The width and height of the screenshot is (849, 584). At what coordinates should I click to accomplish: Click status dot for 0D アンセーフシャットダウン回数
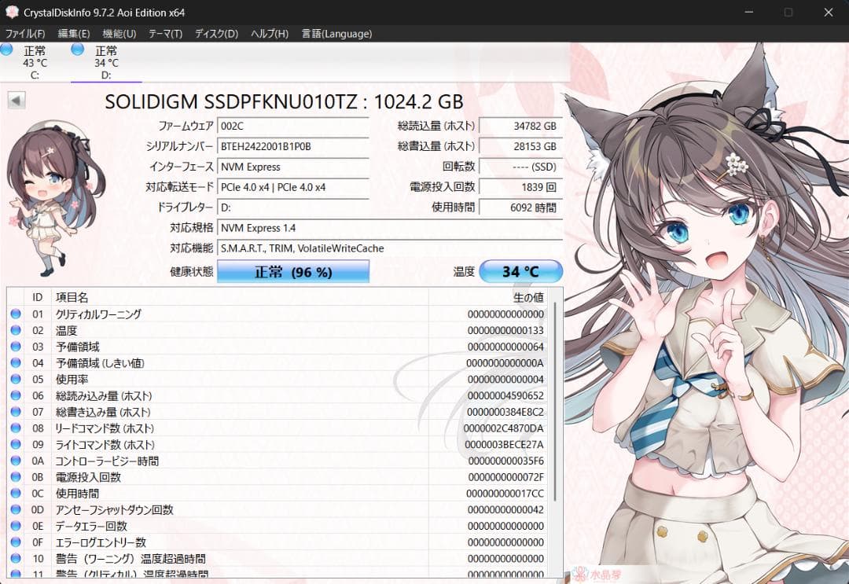coord(16,509)
